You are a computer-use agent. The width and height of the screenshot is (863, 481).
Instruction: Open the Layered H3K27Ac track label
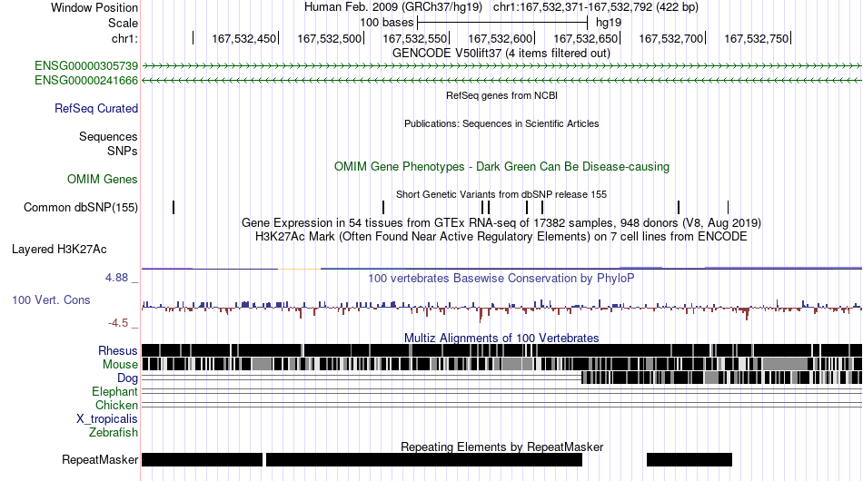pyautogui.click(x=59, y=249)
